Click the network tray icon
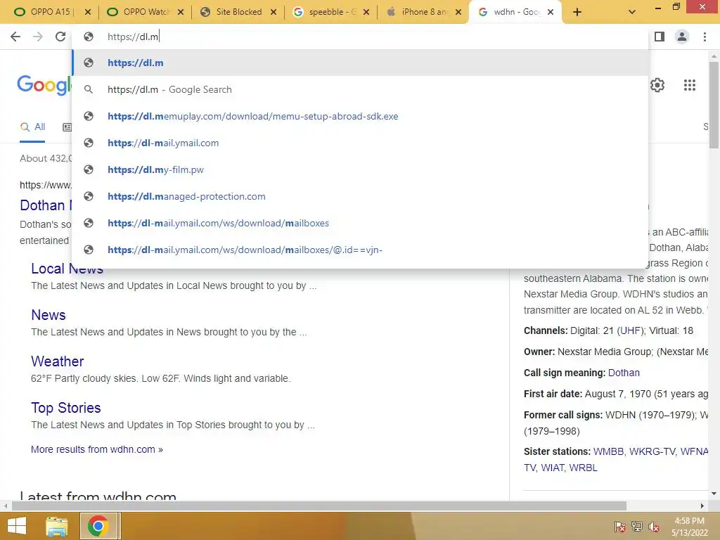The image size is (720, 540). click(637, 527)
